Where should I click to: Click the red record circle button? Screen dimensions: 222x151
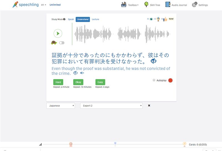tap(170, 80)
